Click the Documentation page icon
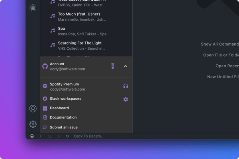The height and width of the screenshot is (159, 239). [45, 117]
